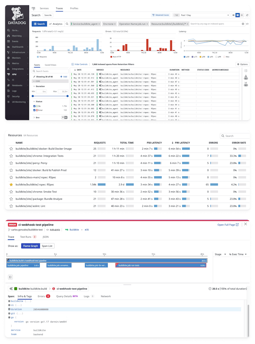
Task: Open Dashboards in the sidebar
Action: (x=17, y=47)
